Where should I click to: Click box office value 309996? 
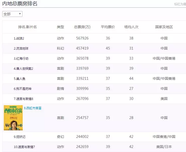[x=82, y=89]
